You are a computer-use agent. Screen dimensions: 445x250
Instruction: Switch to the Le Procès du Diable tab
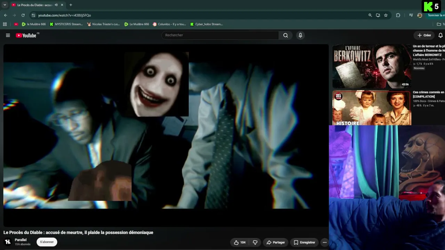pos(34,5)
